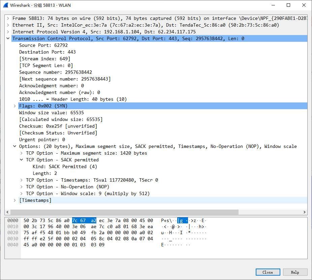Click the horizontal scrollbar right arrow
This screenshot has height=280, width=312.
pos(305,212)
